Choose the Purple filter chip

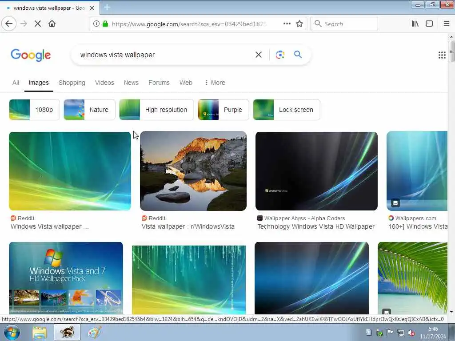pos(223,110)
